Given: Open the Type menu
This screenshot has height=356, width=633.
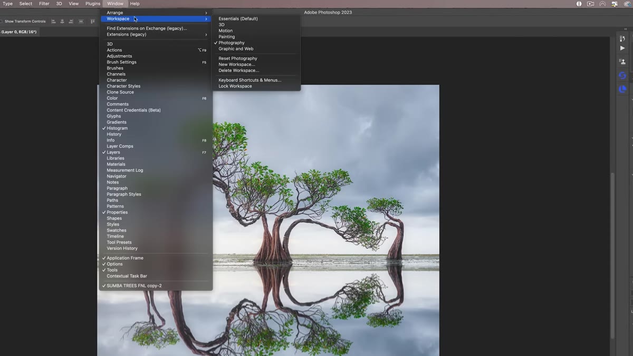Looking at the screenshot, I should [x=7, y=4].
